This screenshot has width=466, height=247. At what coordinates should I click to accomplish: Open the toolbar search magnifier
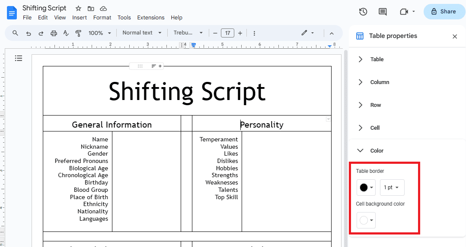point(15,33)
